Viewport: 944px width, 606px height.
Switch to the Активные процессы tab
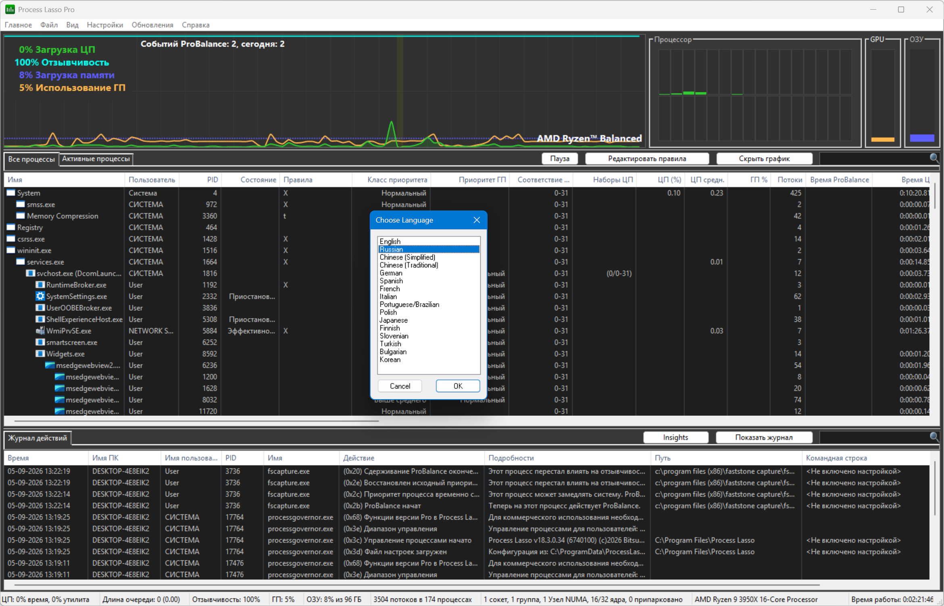(x=96, y=159)
